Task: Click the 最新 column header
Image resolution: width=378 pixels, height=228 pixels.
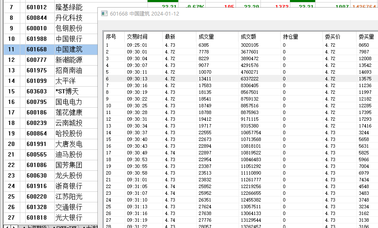Action: (170, 37)
